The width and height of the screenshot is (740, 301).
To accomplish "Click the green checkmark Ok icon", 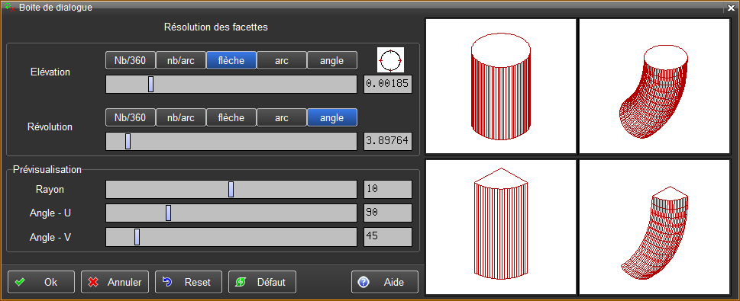I will (20, 282).
